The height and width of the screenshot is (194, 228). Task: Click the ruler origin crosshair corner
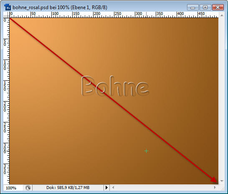[6, 15]
